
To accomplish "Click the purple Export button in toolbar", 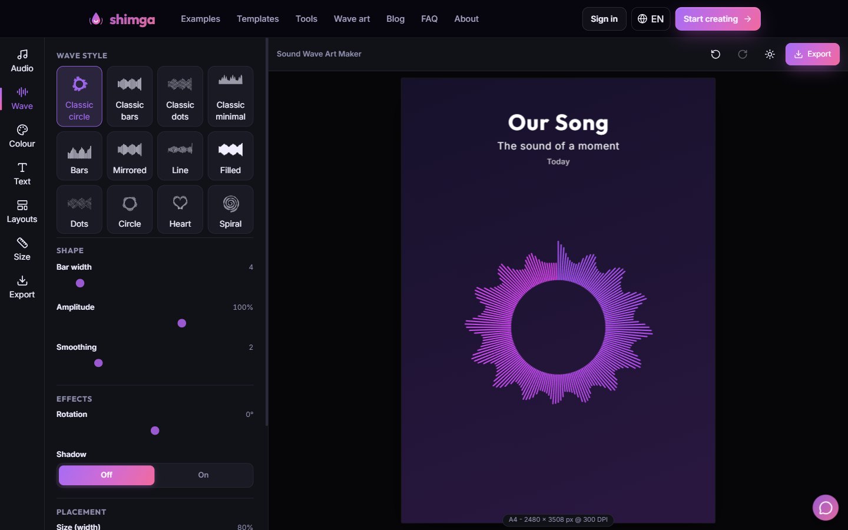I will coord(813,54).
